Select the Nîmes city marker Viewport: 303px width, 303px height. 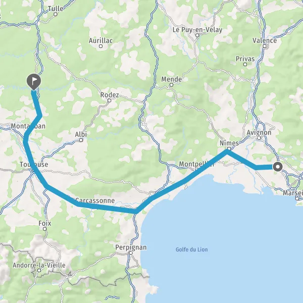[x=229, y=148]
